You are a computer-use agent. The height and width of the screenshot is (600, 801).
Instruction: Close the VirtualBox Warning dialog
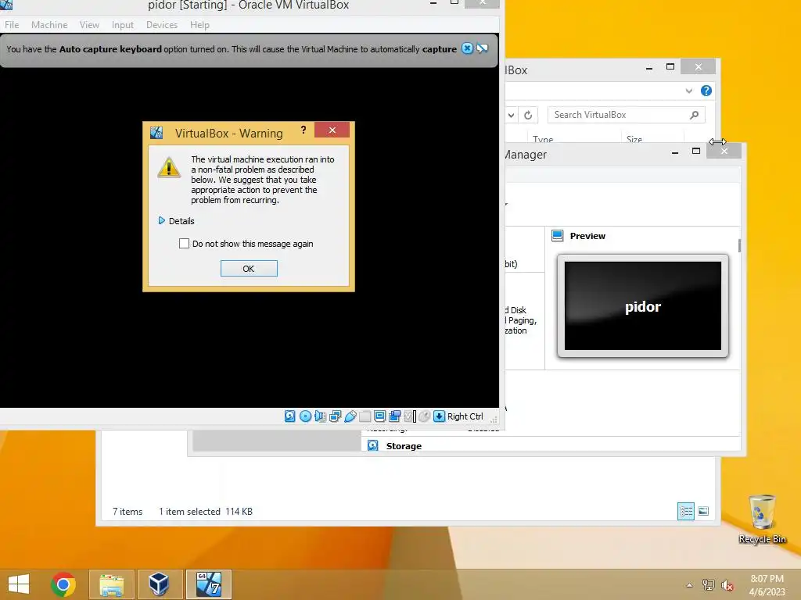pos(332,130)
